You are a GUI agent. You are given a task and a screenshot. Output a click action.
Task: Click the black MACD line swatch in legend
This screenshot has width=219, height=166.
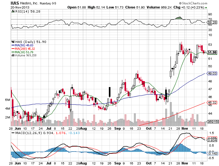click(x=13, y=133)
